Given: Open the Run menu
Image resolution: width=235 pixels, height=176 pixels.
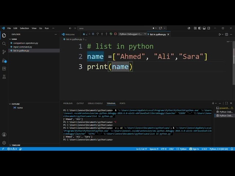Looking at the screenshot, I should click(x=47, y=28).
